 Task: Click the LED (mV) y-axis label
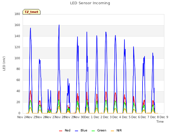(4, 63)
